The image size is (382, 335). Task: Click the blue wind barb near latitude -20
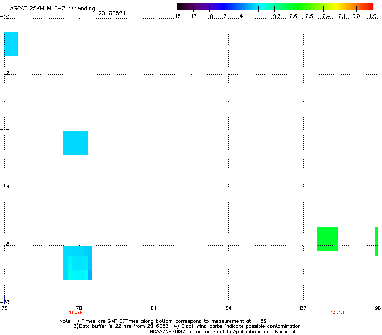(x=5, y=298)
